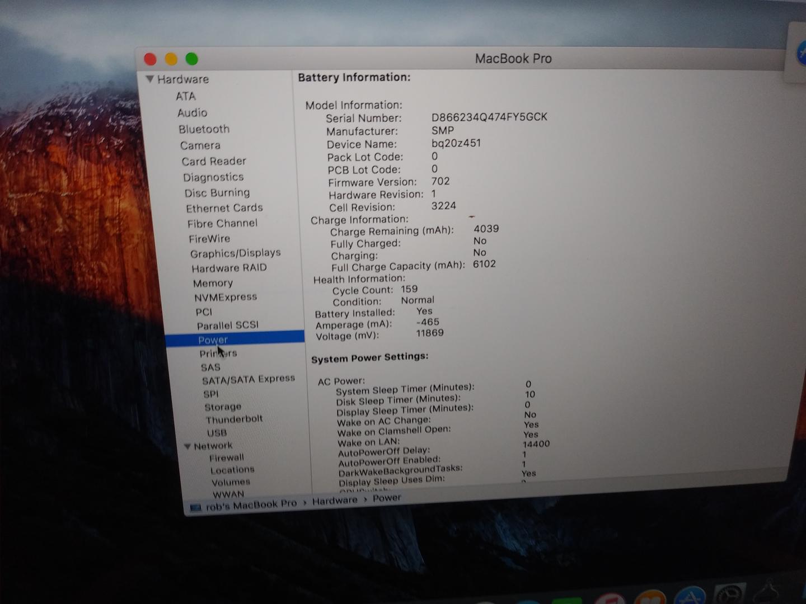Image resolution: width=806 pixels, height=604 pixels.
Task: Close the MacBook Pro window
Action: click(150, 59)
